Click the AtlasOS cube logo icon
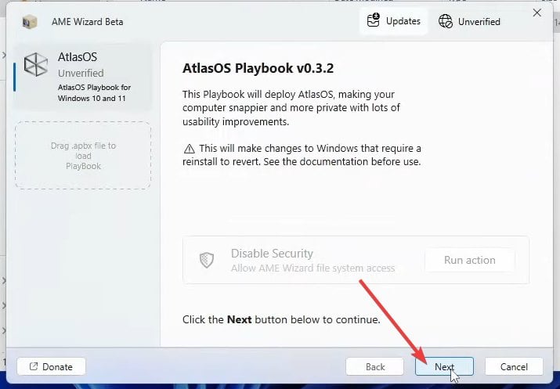This screenshot has height=389, width=560. tap(35, 66)
